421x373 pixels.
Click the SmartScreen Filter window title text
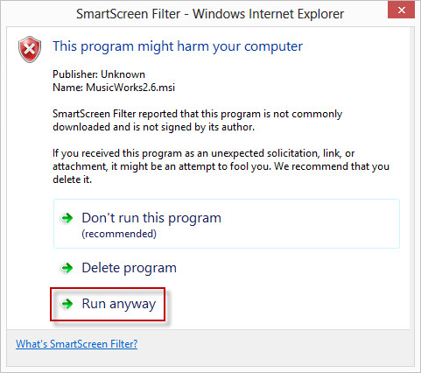click(x=210, y=14)
